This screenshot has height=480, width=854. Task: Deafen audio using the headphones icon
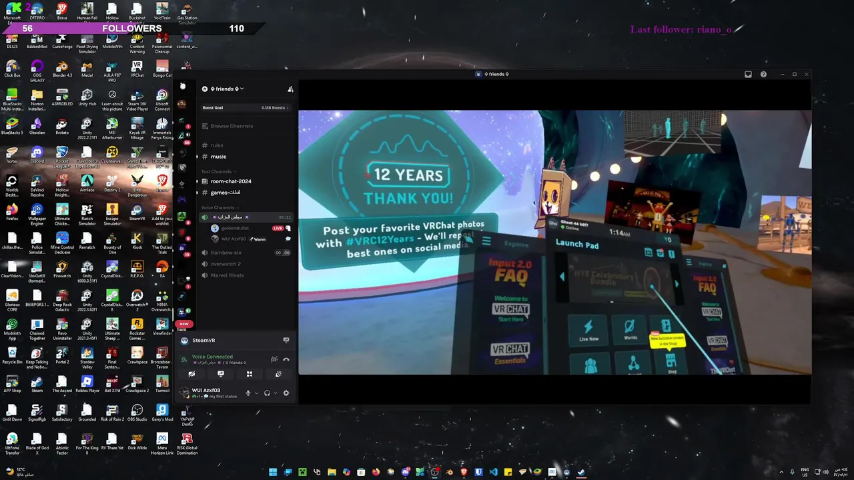tap(267, 393)
